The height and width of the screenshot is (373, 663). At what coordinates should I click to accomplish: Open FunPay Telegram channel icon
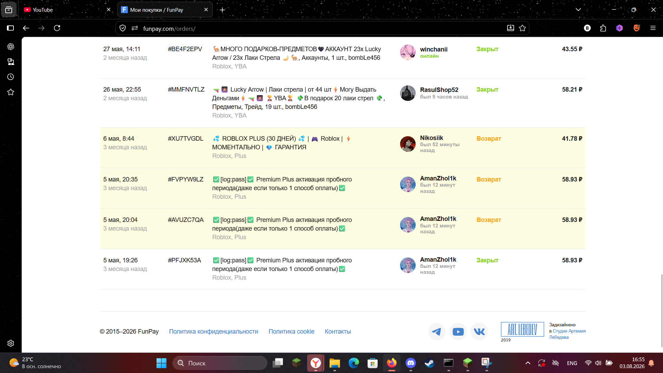pyautogui.click(x=437, y=332)
